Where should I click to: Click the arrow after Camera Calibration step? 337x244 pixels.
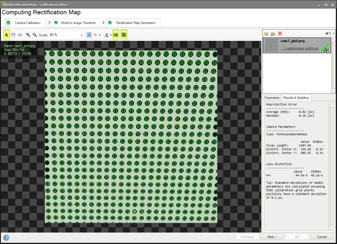click(x=49, y=23)
